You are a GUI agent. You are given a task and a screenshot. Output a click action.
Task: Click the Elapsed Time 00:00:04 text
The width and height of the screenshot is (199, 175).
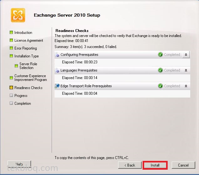click(x=80, y=93)
